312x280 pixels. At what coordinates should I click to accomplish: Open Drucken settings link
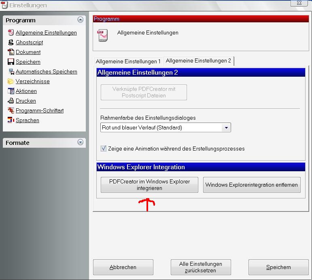[25, 101]
